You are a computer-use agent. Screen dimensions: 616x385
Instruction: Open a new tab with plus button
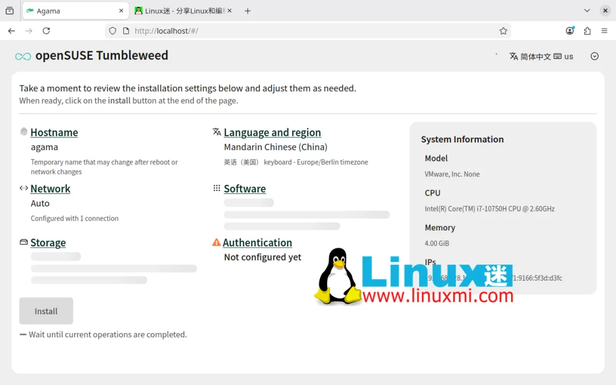(248, 11)
